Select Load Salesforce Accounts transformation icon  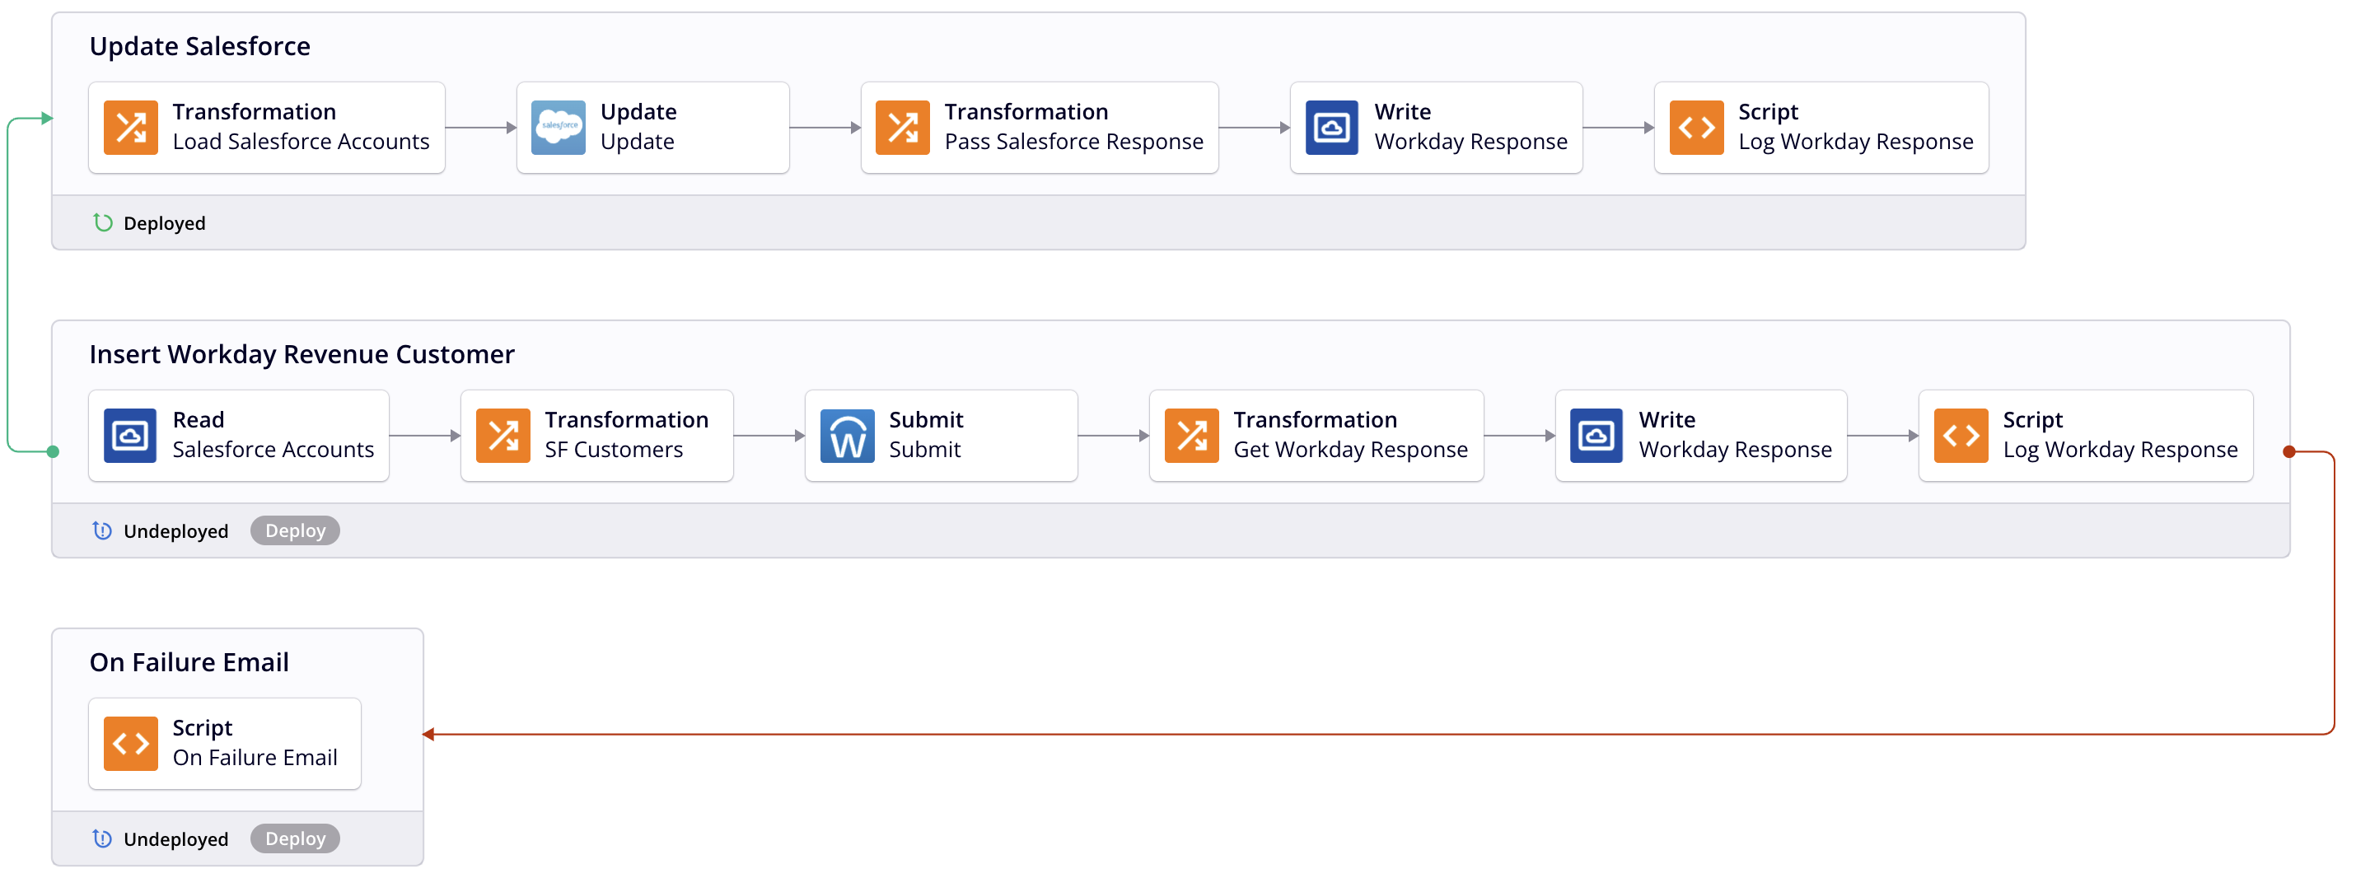[x=131, y=128]
